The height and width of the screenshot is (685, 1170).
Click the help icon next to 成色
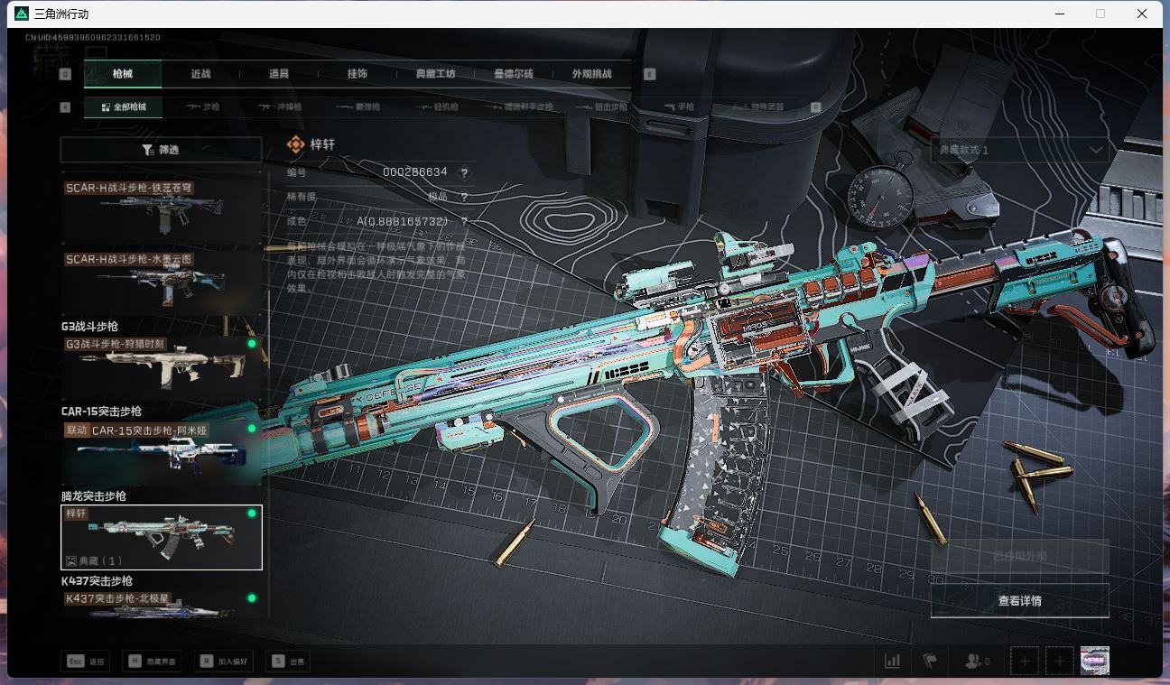coord(464,221)
